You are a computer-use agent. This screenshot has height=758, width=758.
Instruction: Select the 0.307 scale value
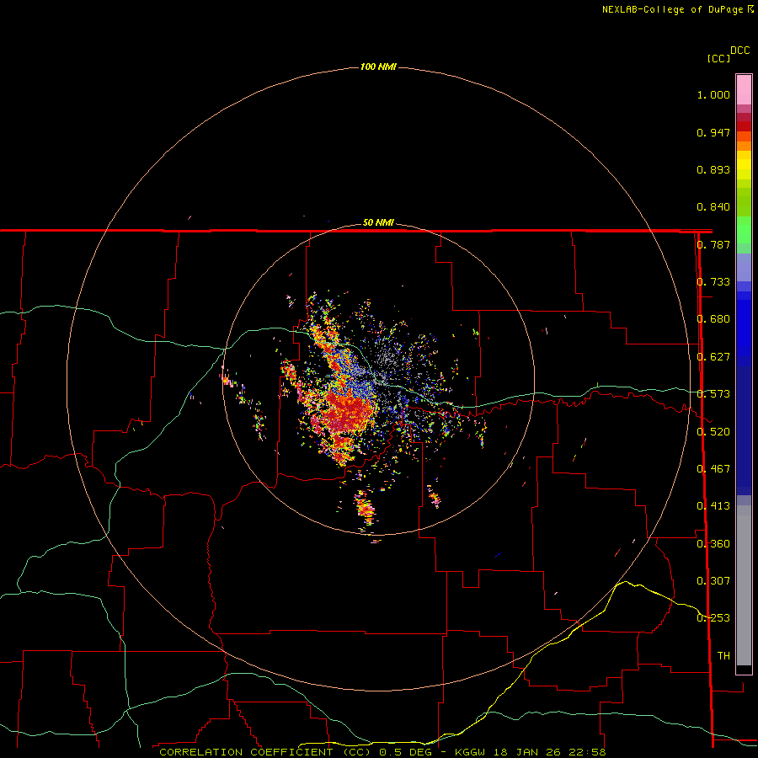[x=713, y=581]
